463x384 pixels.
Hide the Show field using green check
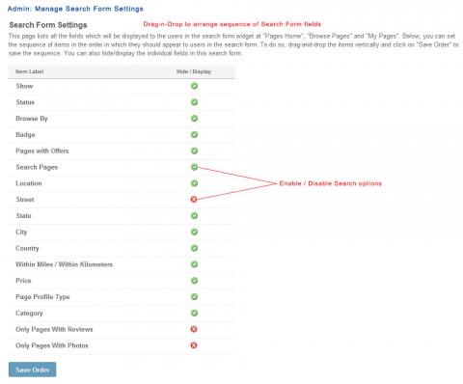[194, 86]
